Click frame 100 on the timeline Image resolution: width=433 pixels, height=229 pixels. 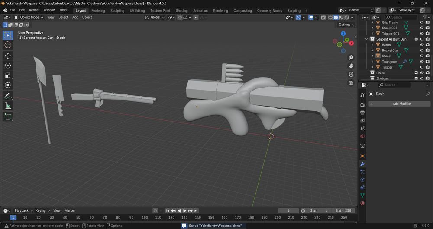coord(145,218)
